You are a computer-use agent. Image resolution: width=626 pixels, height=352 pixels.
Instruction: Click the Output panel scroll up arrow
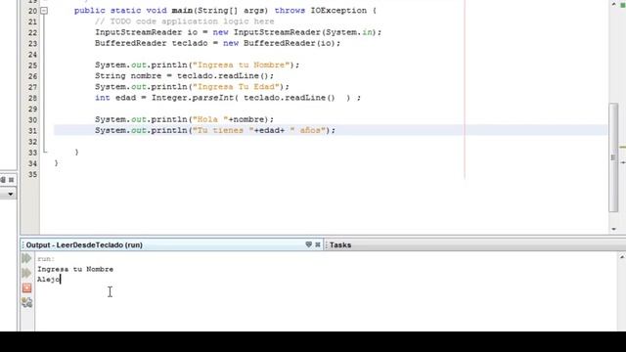622,257
